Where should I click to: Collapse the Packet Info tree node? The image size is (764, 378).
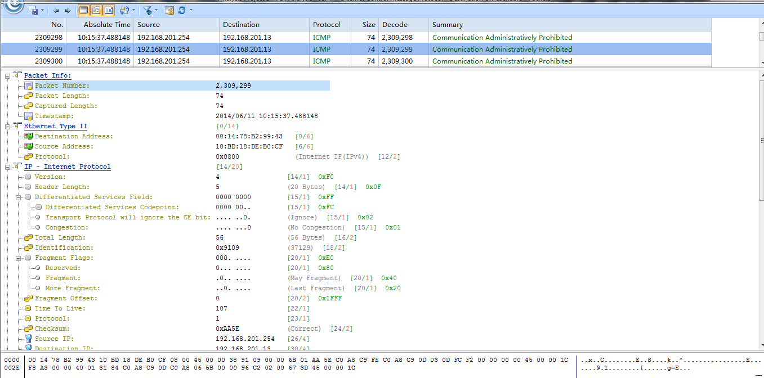pyautogui.click(x=8, y=75)
